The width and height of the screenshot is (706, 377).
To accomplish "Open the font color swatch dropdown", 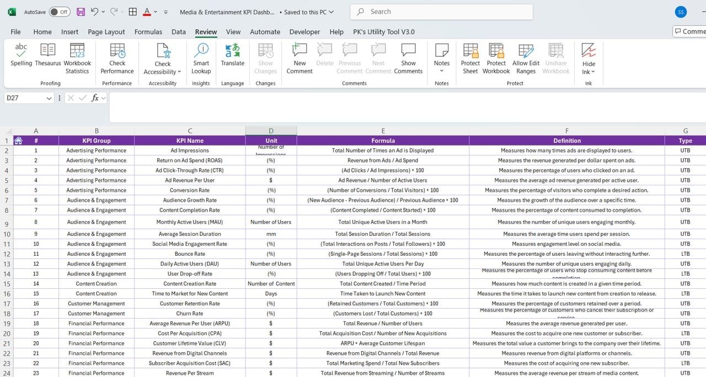I will 156,12.
